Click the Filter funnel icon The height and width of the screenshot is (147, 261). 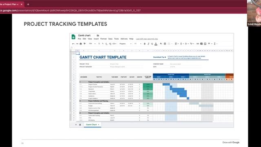[209, 44]
